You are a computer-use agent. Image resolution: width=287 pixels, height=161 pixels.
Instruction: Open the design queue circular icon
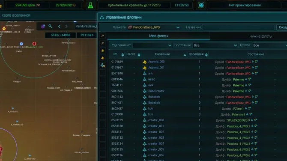pos(201,5)
